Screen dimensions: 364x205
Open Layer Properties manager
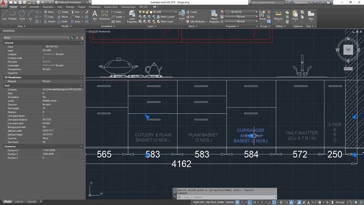click(132, 17)
